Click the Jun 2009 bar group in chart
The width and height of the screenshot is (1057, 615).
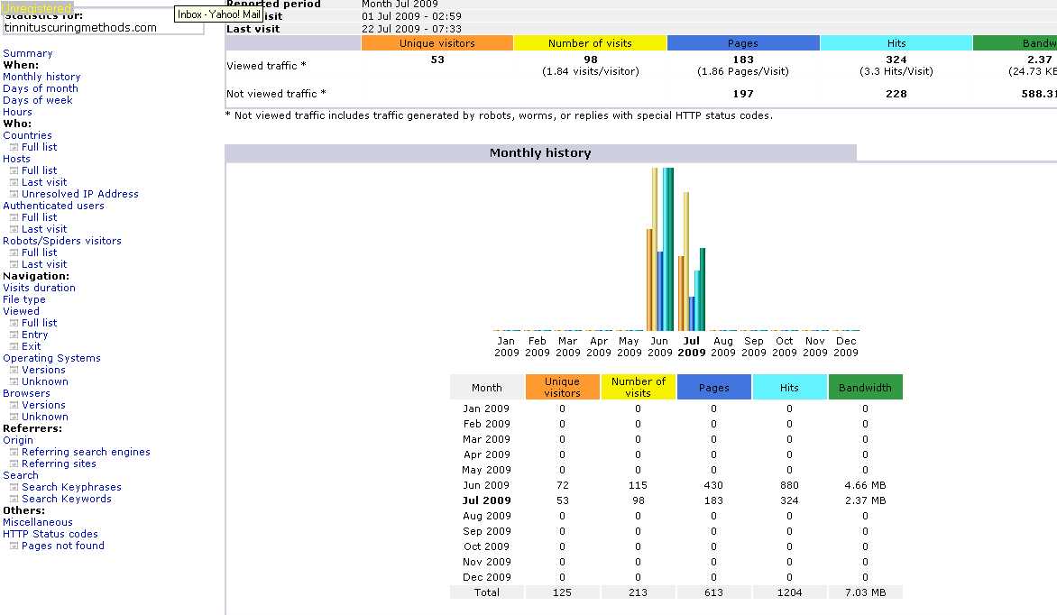[660, 250]
